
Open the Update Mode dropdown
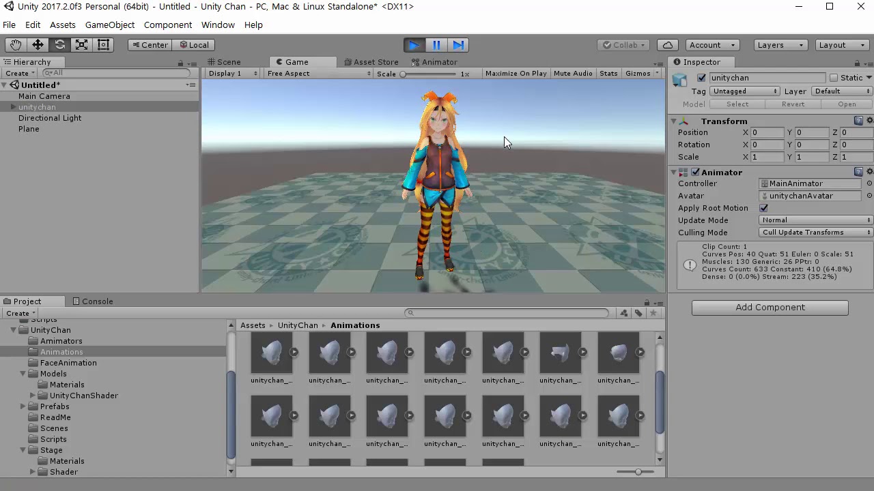pyautogui.click(x=816, y=220)
